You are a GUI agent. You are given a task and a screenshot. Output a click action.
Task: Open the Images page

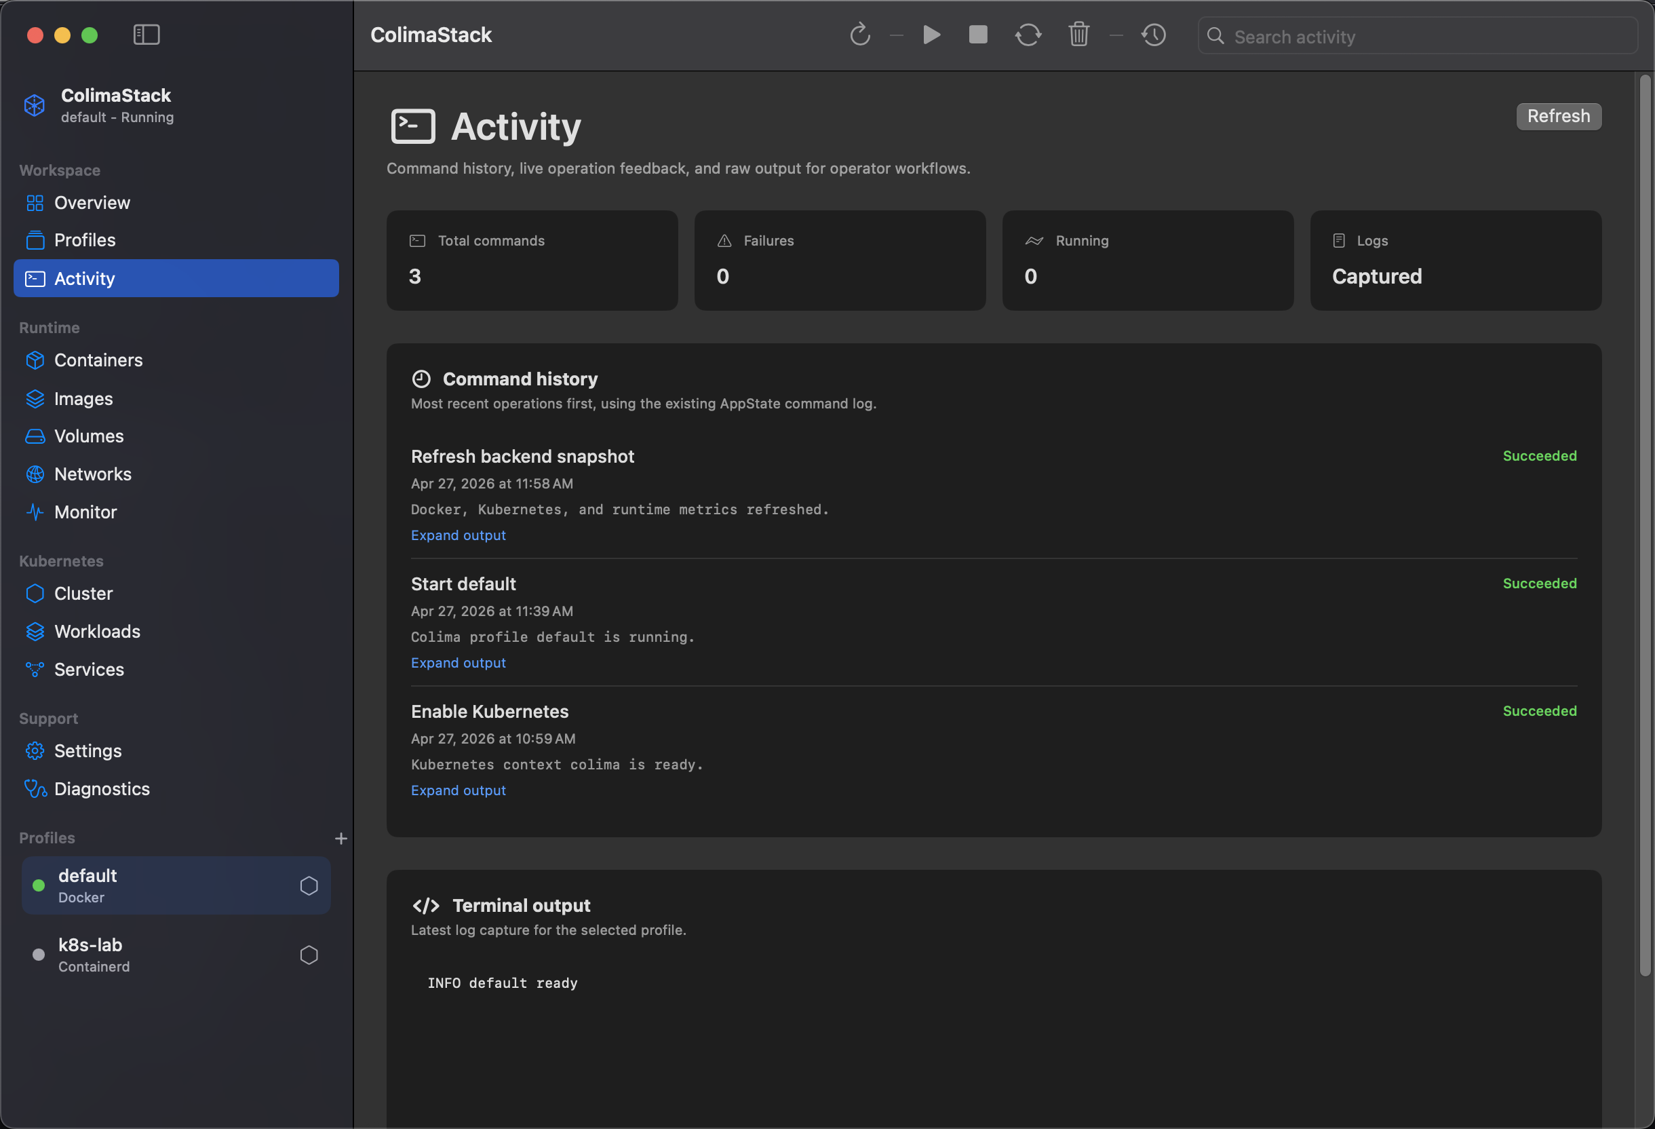[176, 399]
